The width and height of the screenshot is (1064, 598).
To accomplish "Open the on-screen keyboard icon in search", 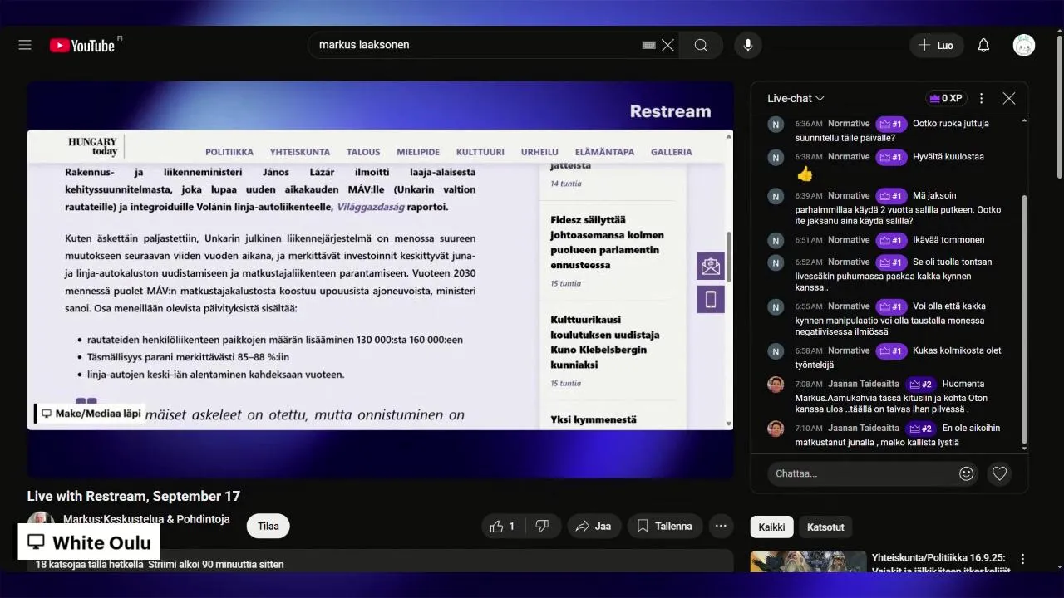I will pos(649,45).
